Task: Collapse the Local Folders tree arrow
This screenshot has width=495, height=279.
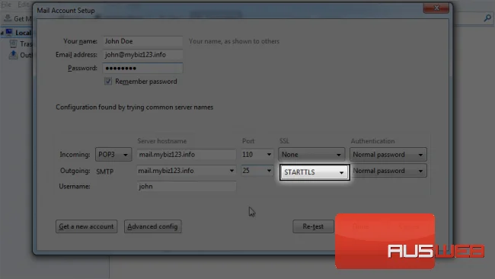Action: pyautogui.click(x=2, y=33)
